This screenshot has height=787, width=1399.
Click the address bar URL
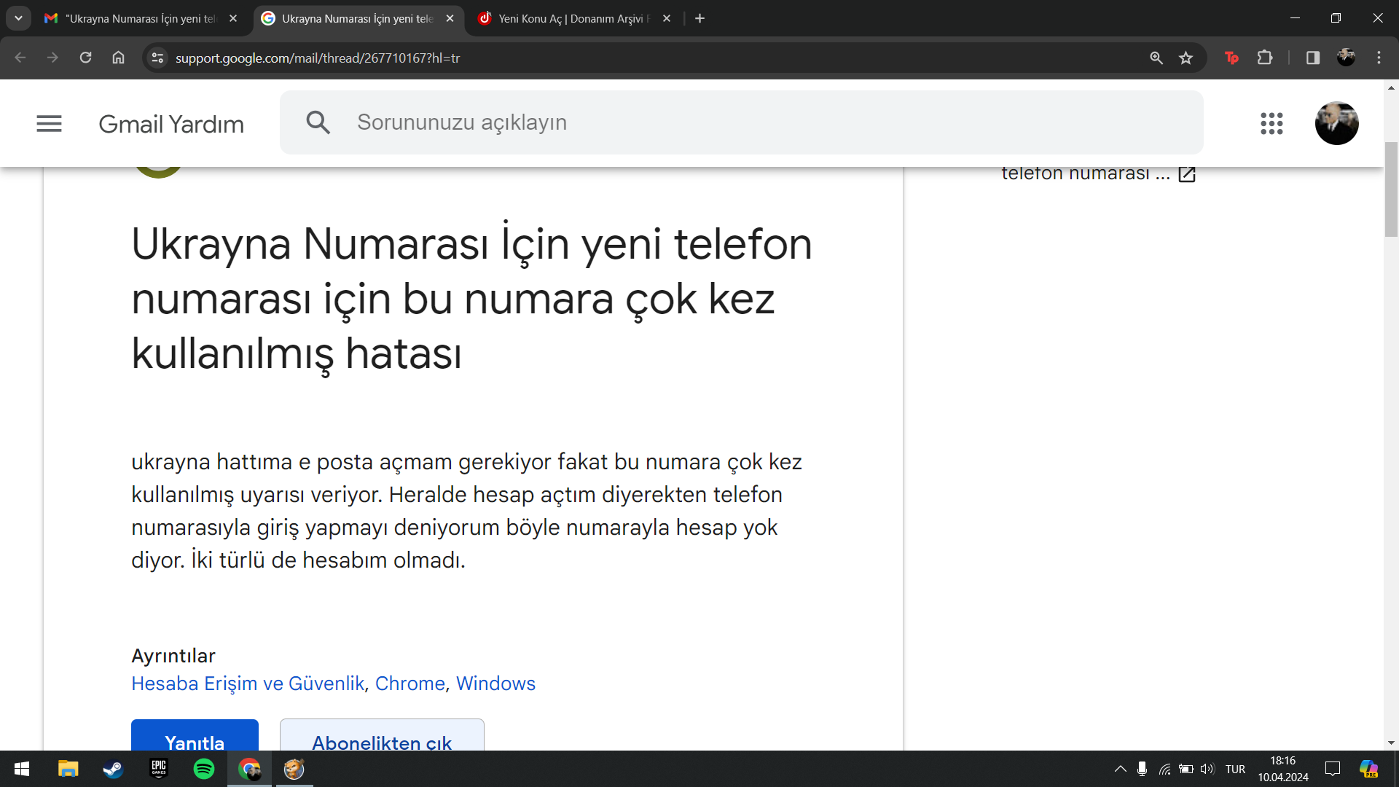pyautogui.click(x=318, y=58)
